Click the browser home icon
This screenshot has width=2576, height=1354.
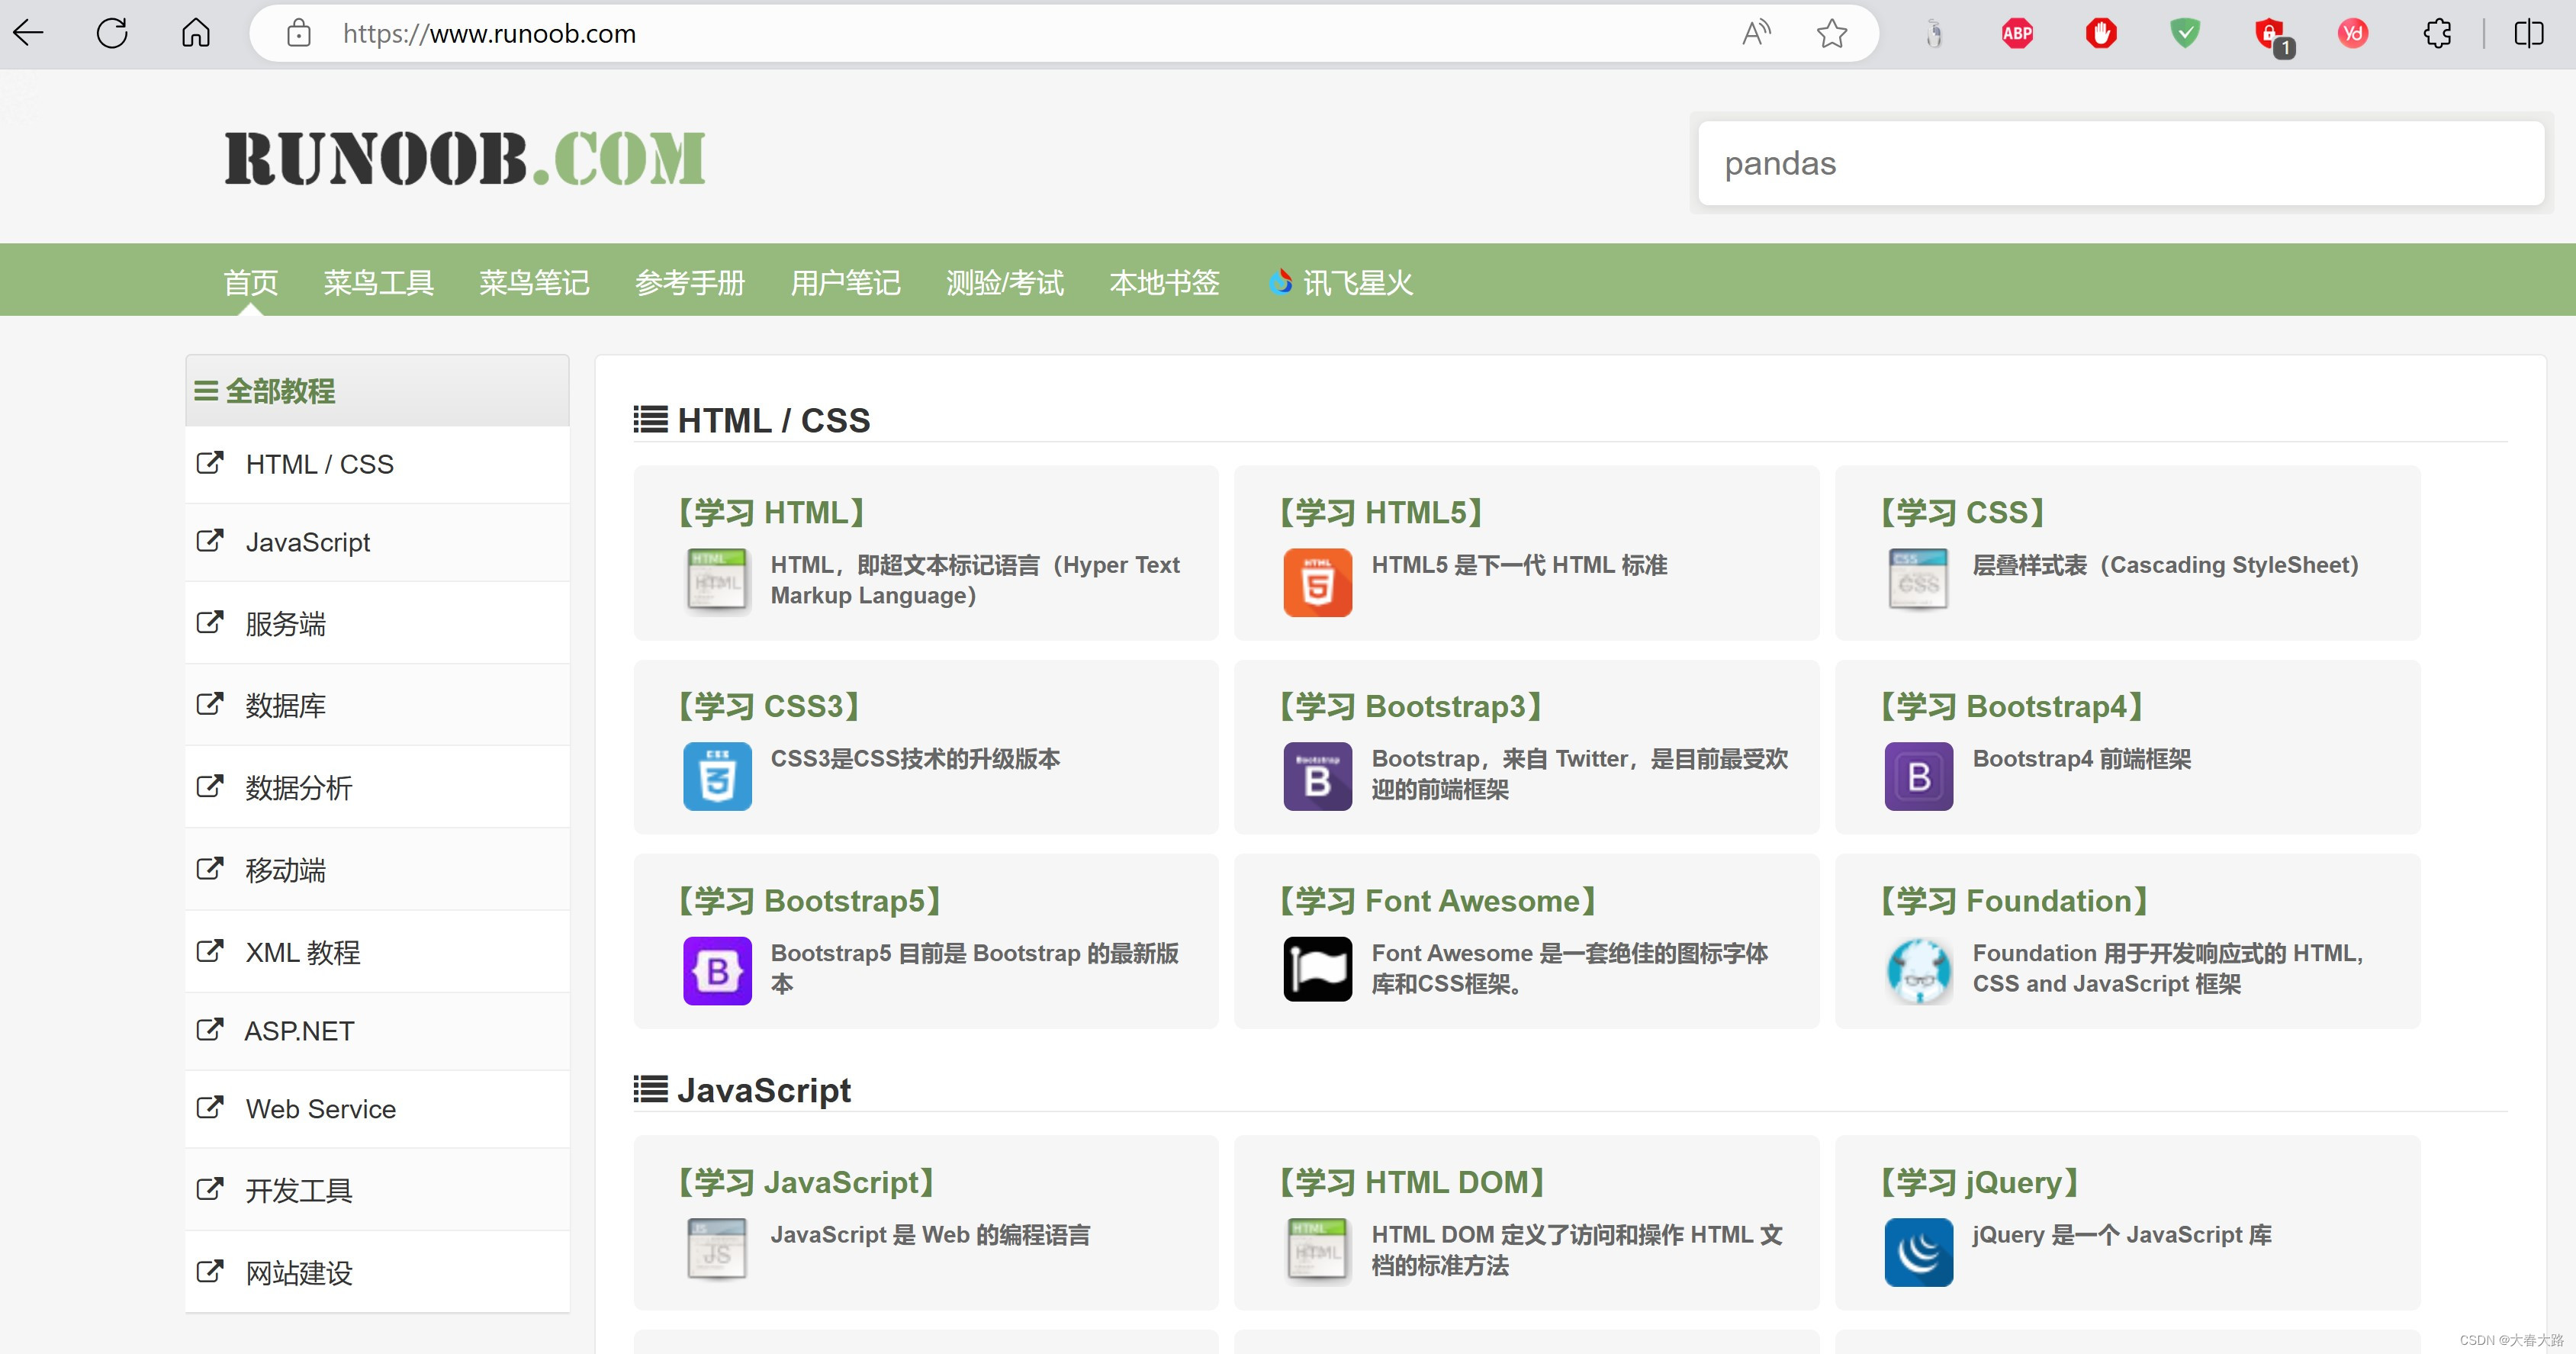196,33
